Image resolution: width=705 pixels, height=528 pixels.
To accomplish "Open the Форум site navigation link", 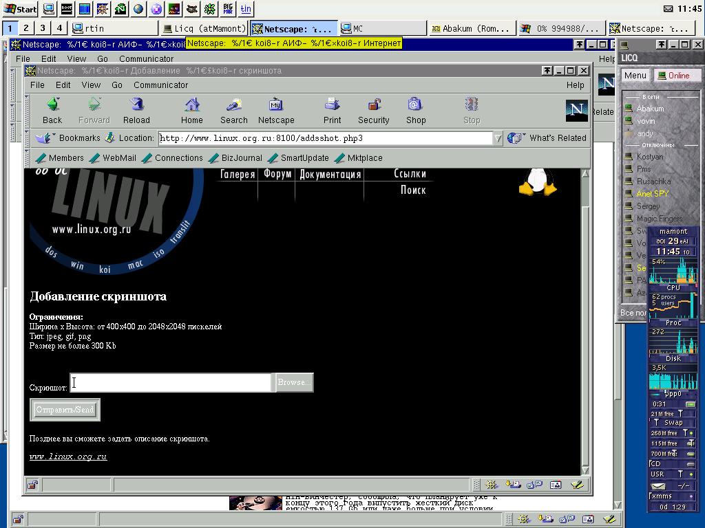I will (x=277, y=174).
